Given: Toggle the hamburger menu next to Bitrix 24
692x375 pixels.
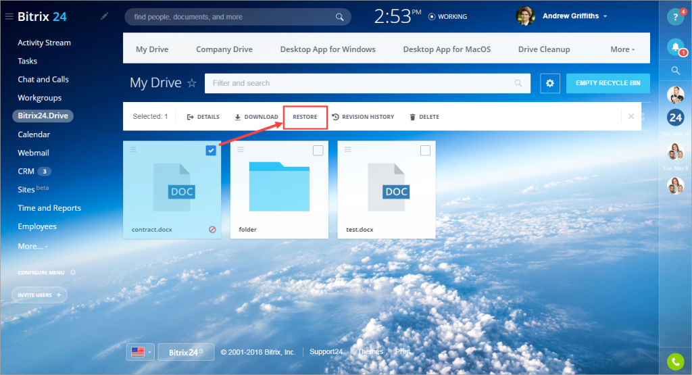Looking at the screenshot, I should [x=9, y=17].
